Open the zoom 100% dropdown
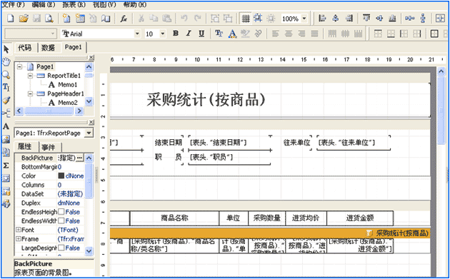Image resolution: width=450 pixels, height=279 pixels. (304, 19)
